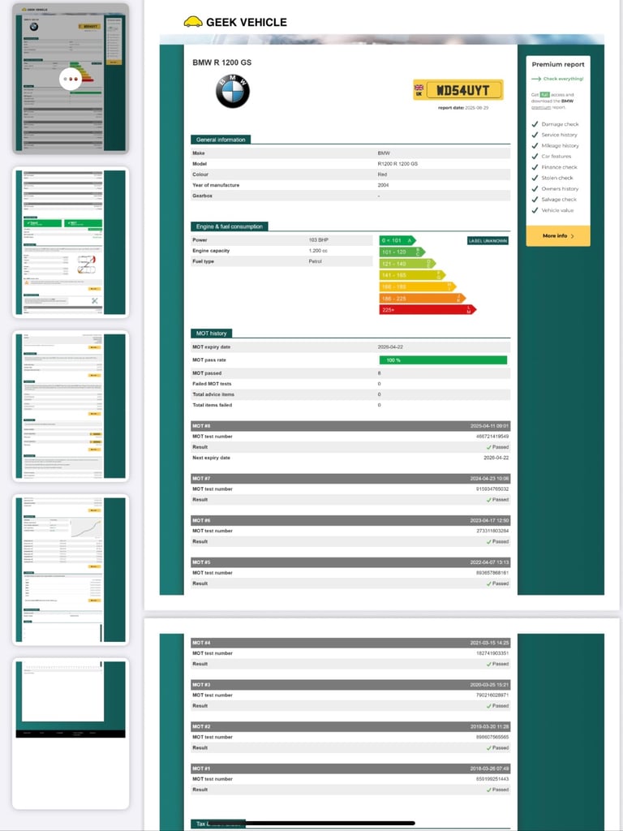The width and height of the screenshot is (623, 831).
Task: Click the engine capacity value 1.200 cc
Action: (x=318, y=251)
